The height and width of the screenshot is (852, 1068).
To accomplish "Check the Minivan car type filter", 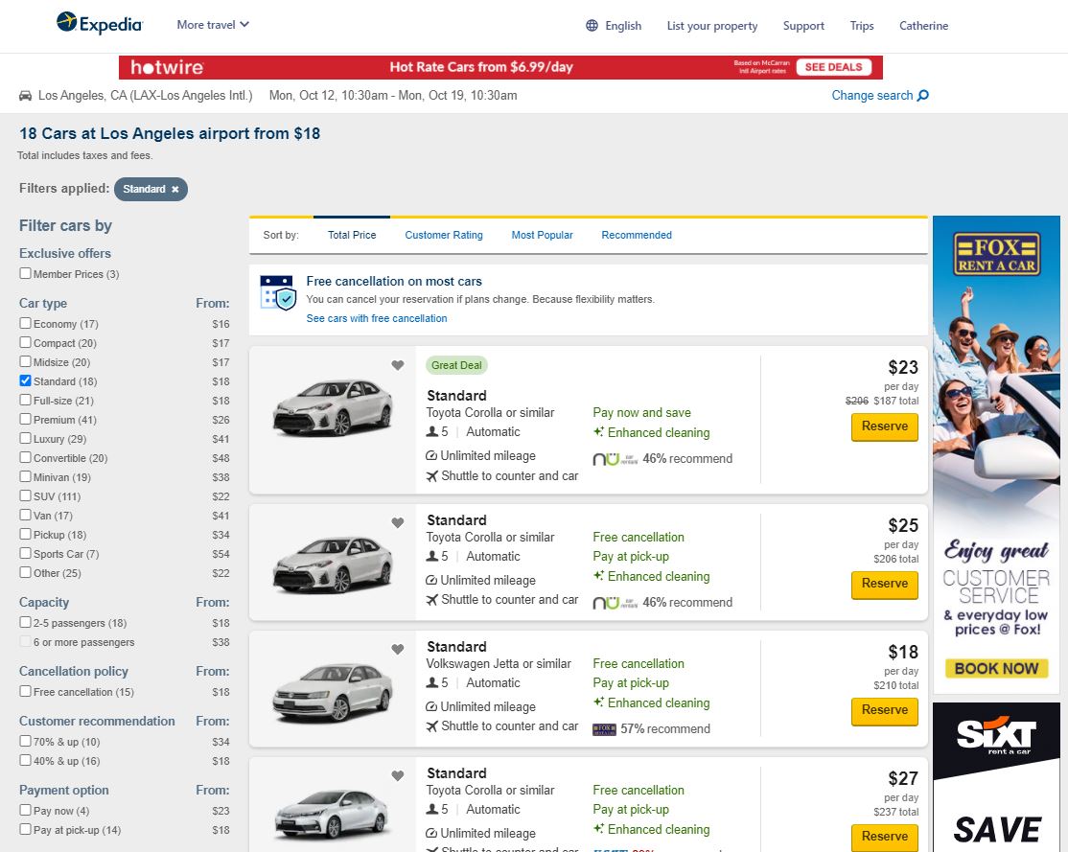I will [x=25, y=476].
